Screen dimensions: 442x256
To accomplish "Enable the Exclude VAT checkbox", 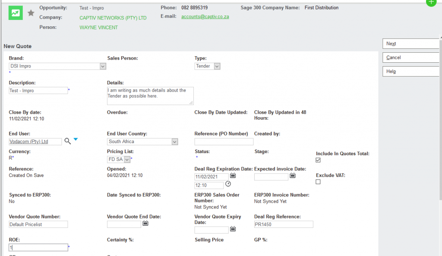I will pyautogui.click(x=318, y=182).
